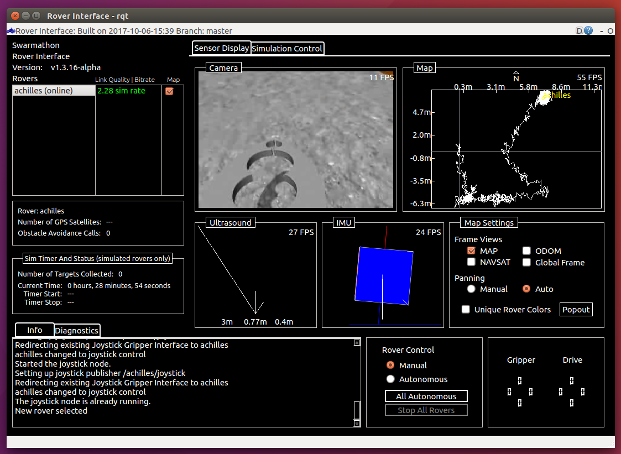This screenshot has width=621, height=454.
Task: Switch to the Diagnostics tab
Action: [x=77, y=331]
